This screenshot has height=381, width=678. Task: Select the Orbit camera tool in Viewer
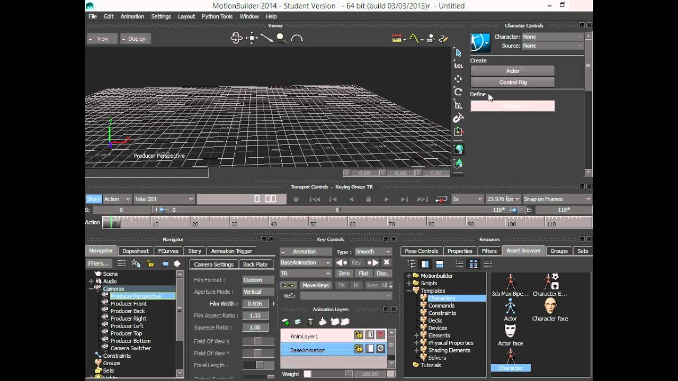(x=236, y=38)
